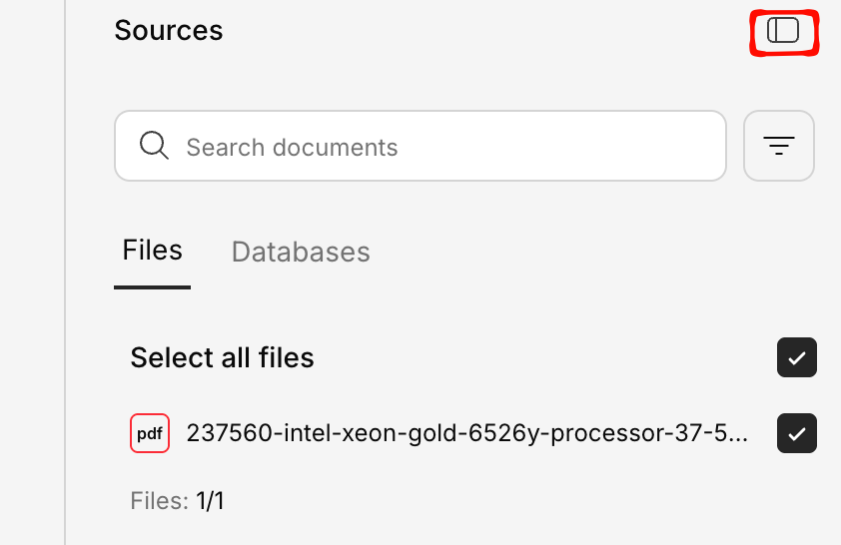The height and width of the screenshot is (545, 841).
Task: Uncheck the Select all files checkbox
Action: coord(797,357)
